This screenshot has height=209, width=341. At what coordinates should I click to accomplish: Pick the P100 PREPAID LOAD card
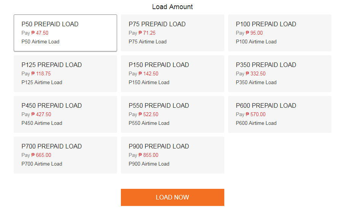279,33
